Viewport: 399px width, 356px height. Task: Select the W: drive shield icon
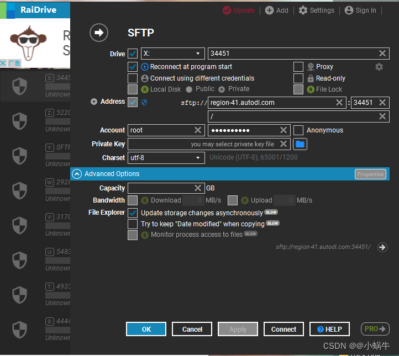point(19,190)
